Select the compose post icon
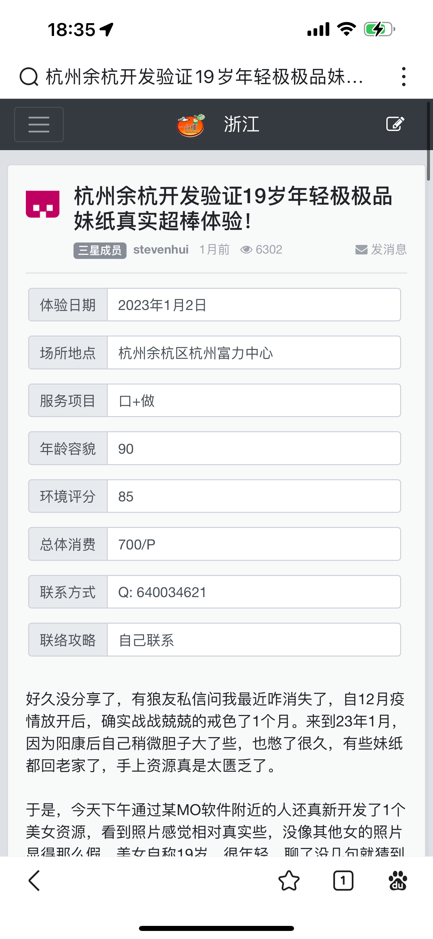The width and height of the screenshot is (433, 939). [396, 124]
